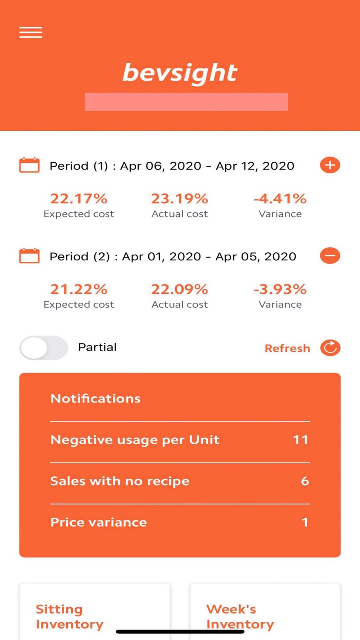Tap the bevsight logo title
Viewport: 360px width, 640px height.
click(x=180, y=73)
